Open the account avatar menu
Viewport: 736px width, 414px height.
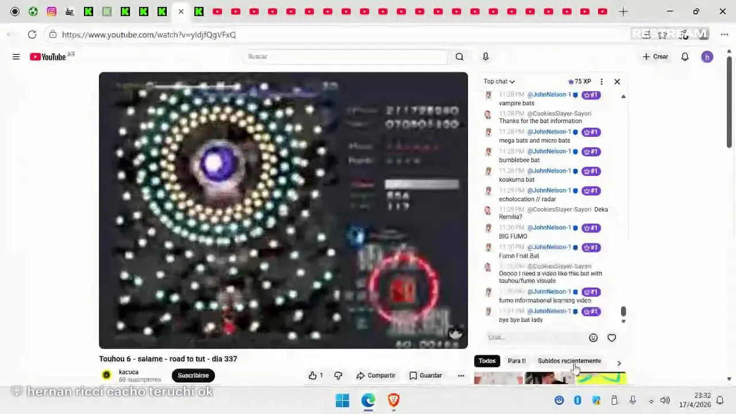pos(707,56)
